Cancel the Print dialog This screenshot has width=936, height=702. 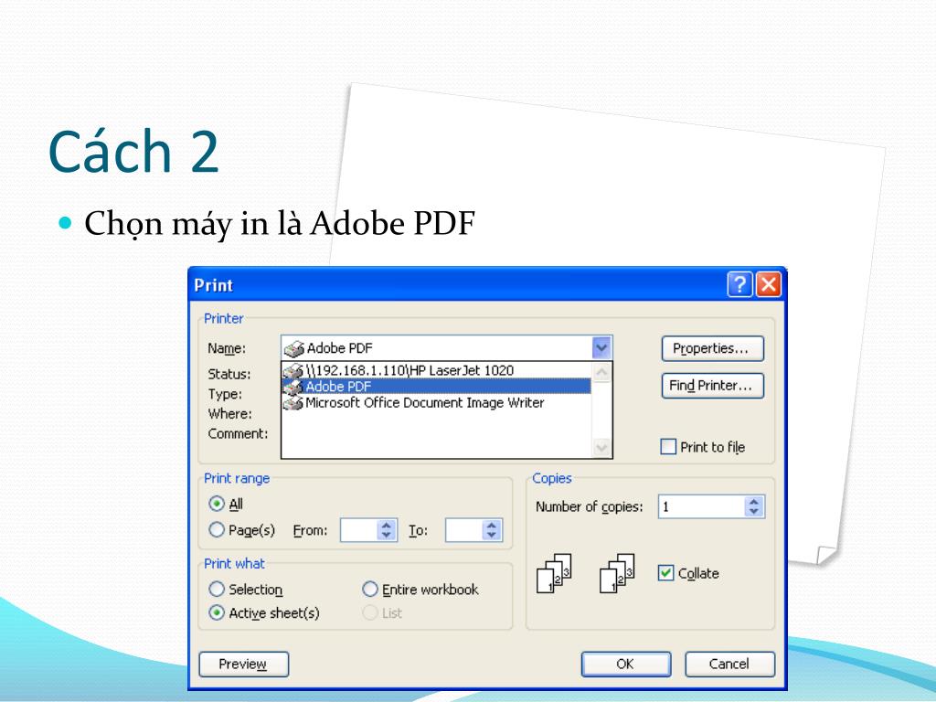(730, 665)
